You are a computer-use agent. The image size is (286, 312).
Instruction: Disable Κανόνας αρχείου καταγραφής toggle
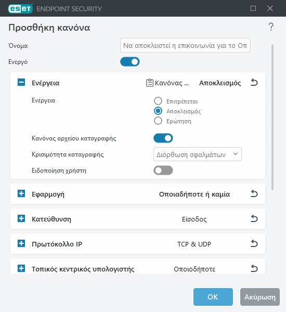coord(163,138)
